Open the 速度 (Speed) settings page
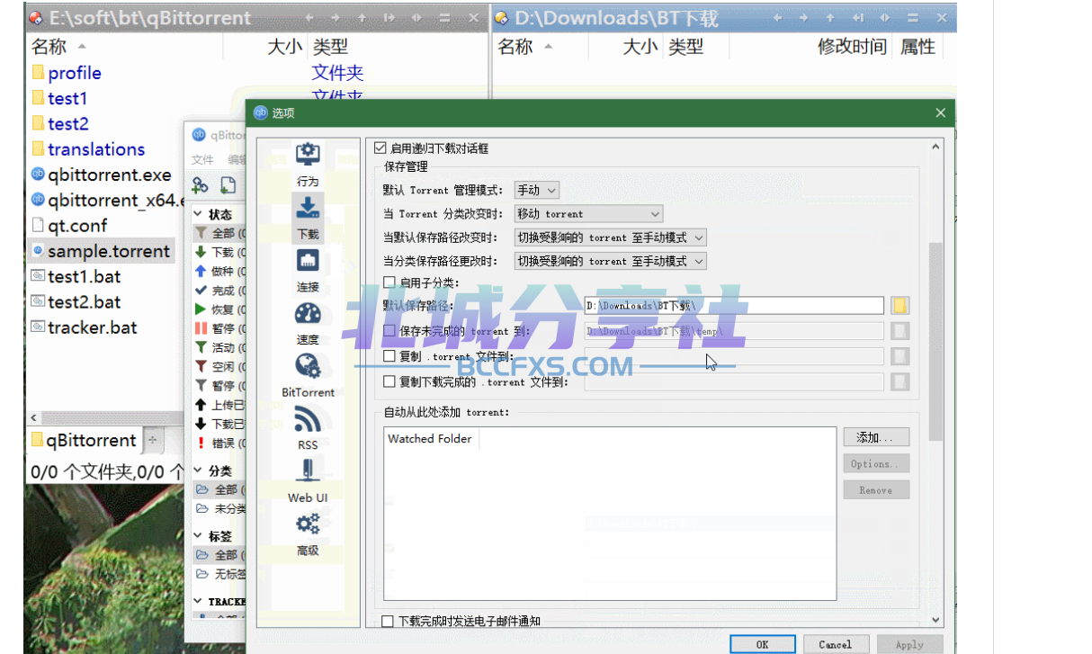The width and height of the screenshot is (1092, 654). (x=308, y=323)
